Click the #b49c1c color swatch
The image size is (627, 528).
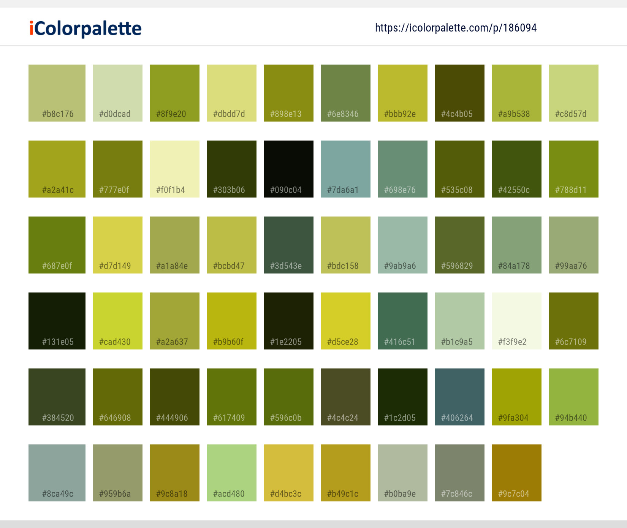346,473
